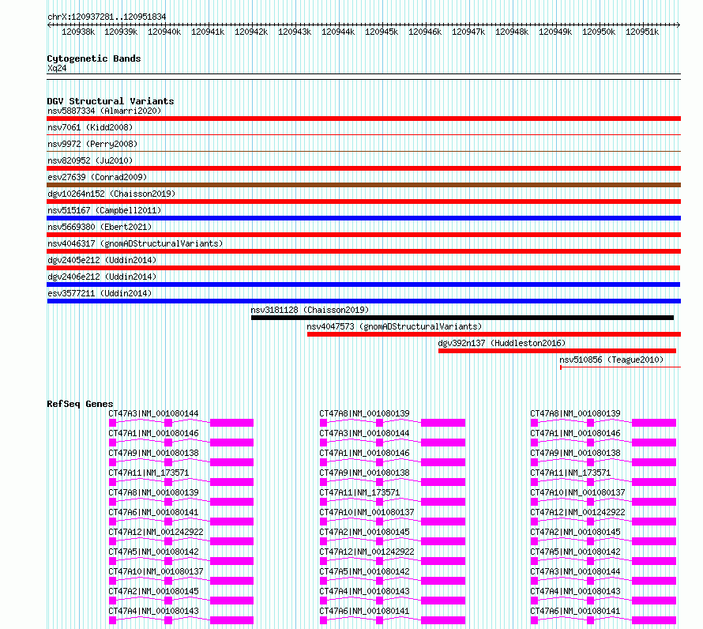Click CT47A12|NM_001242922 in rightmost gene column

[577, 512]
